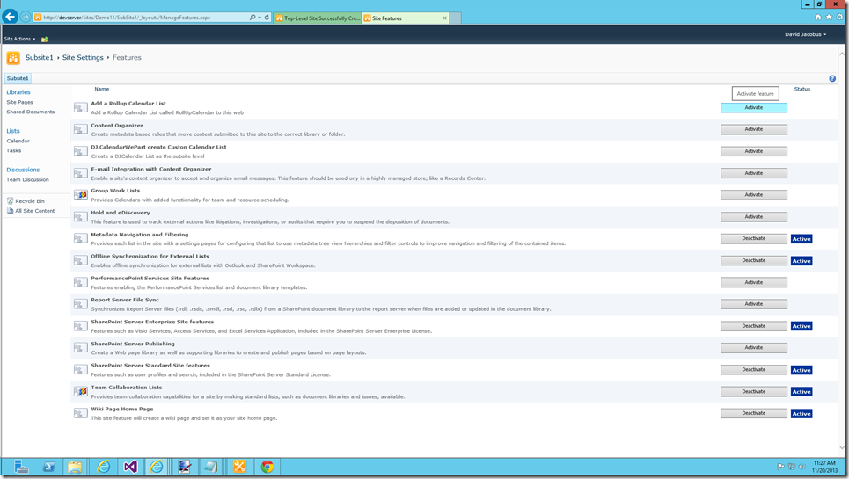Activate Add a Rollup Calendar List feature
Viewport: 849px width, 479px height.
(754, 107)
